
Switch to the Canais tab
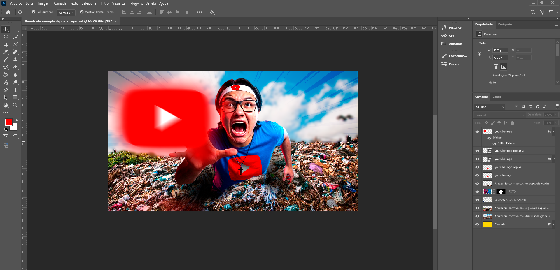pyautogui.click(x=497, y=97)
